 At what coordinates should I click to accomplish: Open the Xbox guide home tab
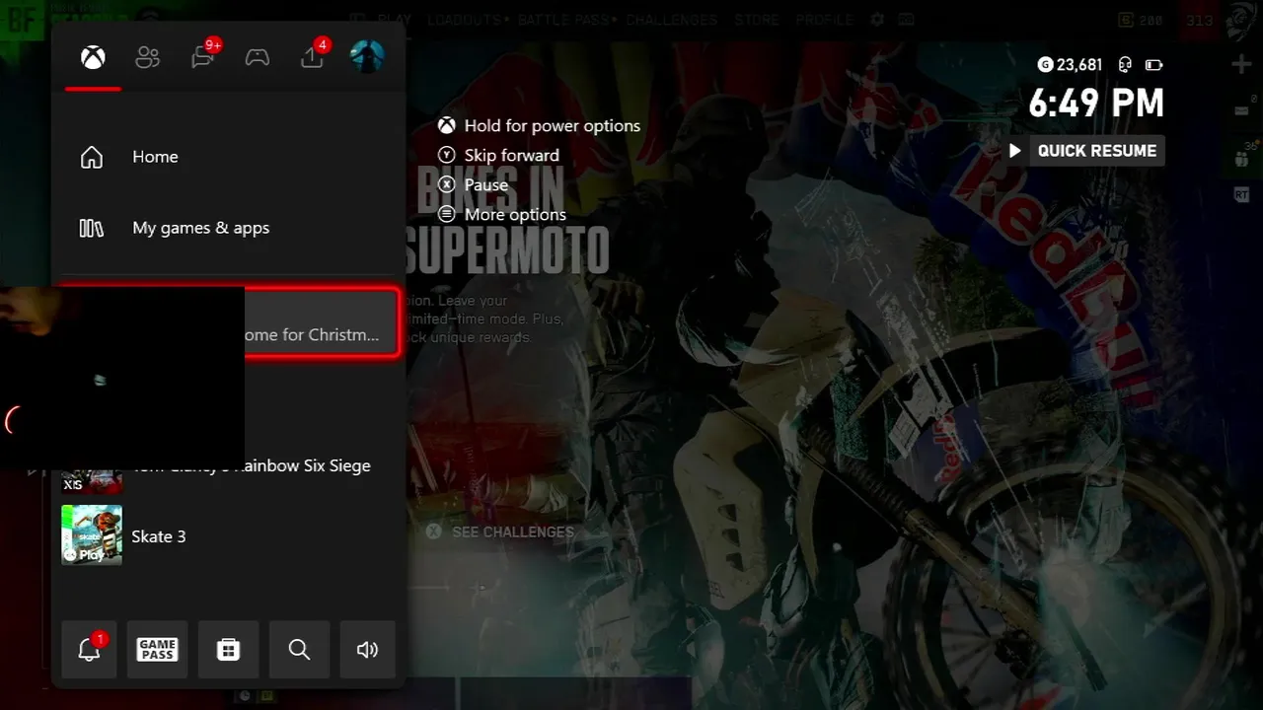pos(93,57)
